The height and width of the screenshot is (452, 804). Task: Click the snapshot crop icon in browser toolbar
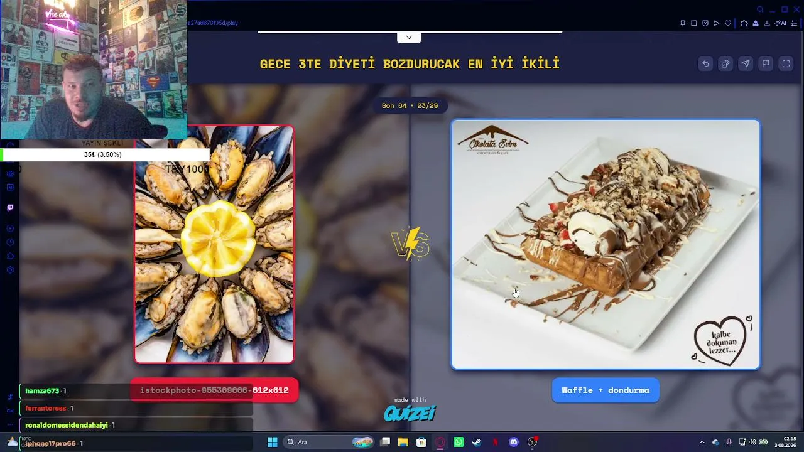point(694,23)
